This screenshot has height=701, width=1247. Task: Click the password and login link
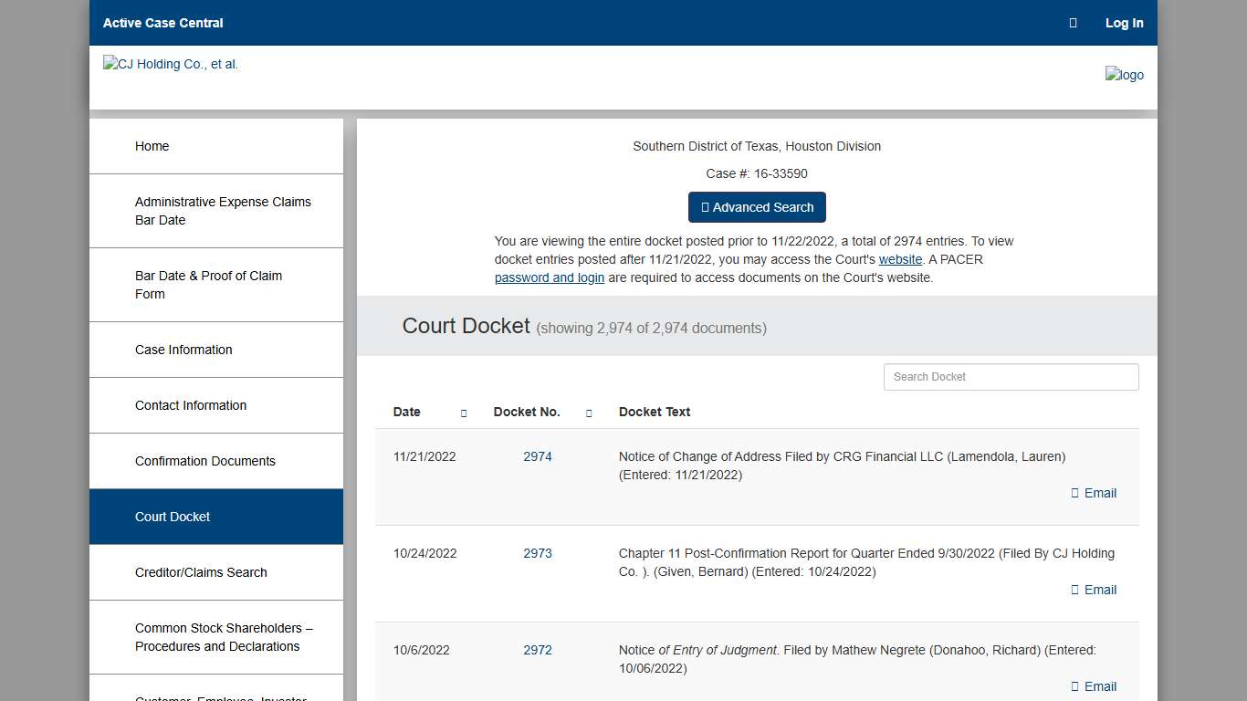click(549, 277)
